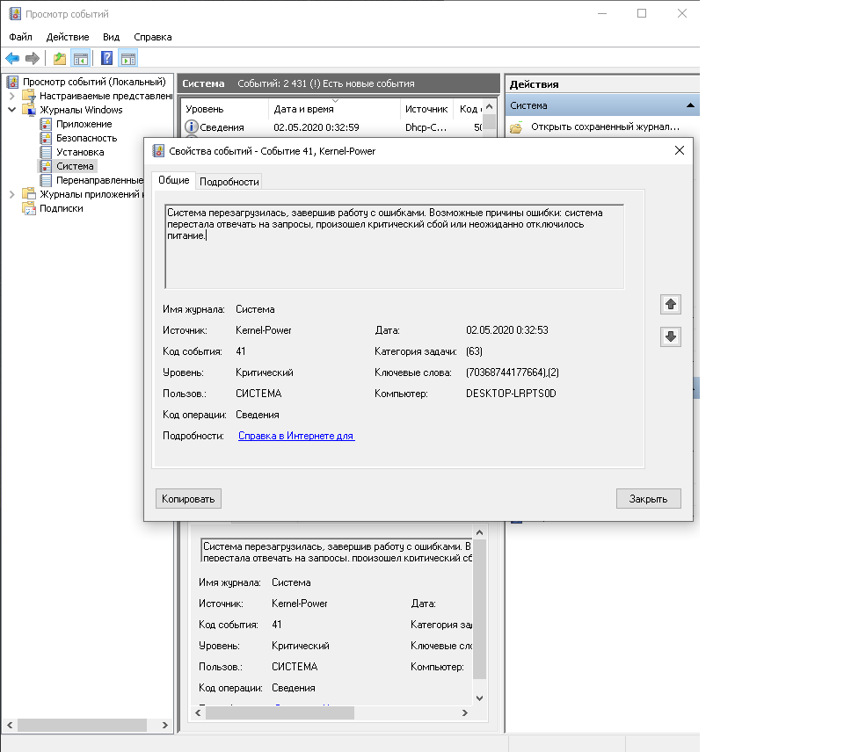Click the Закрыть button
The height and width of the screenshot is (752, 844).
coord(648,499)
